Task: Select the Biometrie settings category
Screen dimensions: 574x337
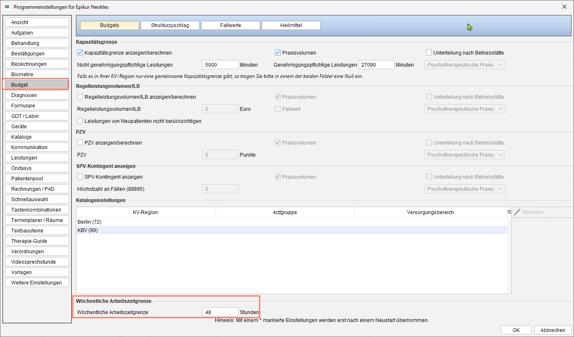Action: coord(37,75)
